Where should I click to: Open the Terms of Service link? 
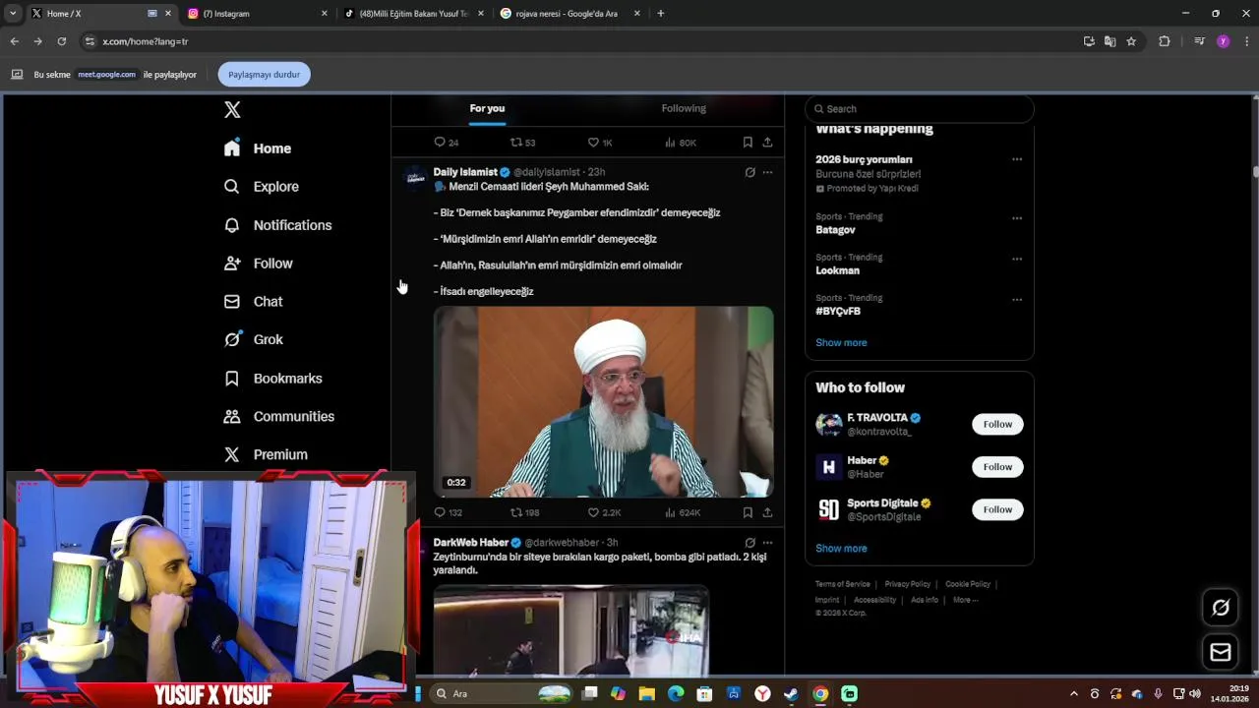(843, 584)
